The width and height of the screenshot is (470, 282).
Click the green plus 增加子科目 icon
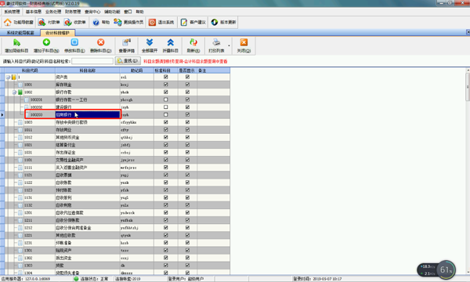click(46, 42)
